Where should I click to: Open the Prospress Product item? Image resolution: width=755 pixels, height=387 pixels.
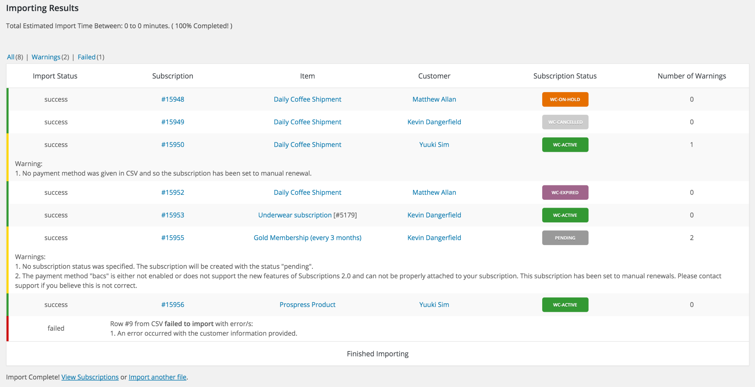(x=307, y=305)
